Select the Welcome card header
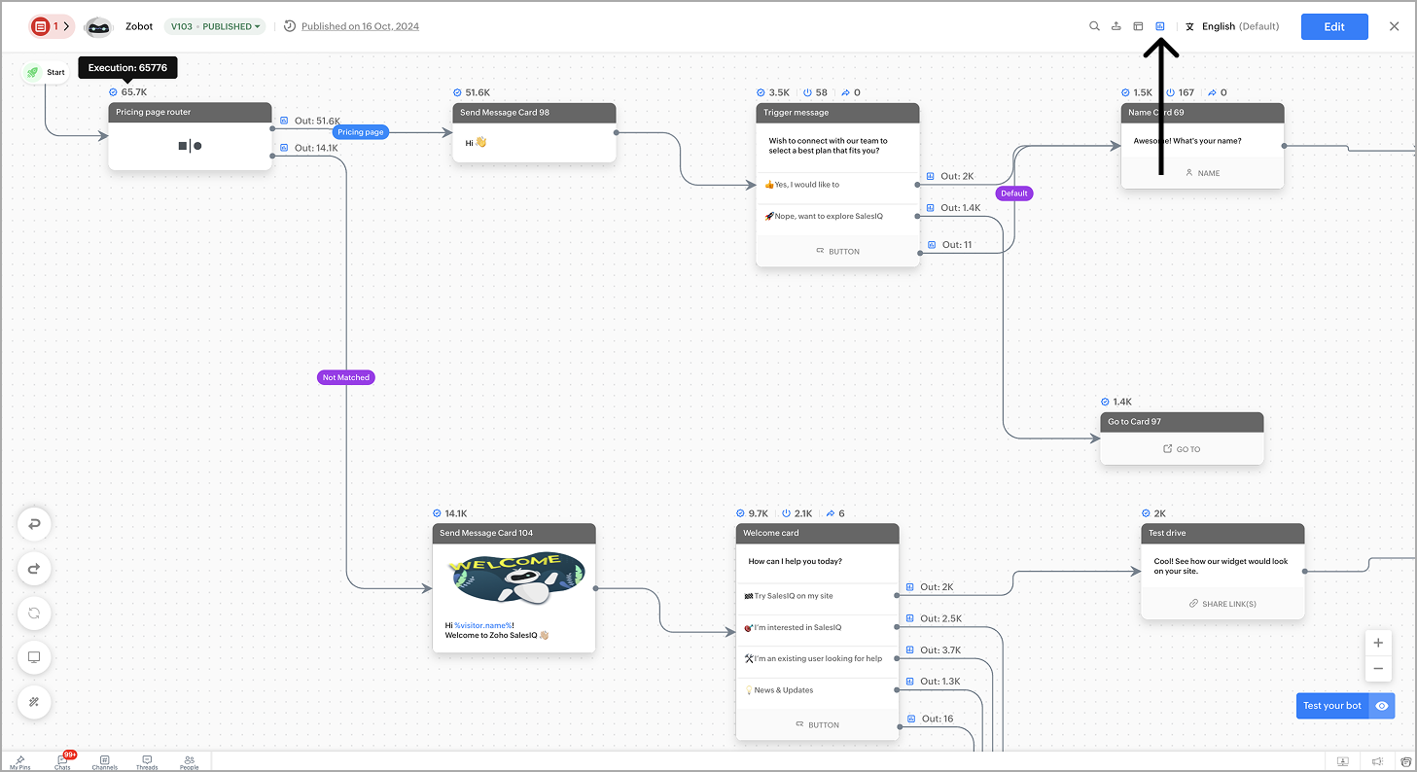This screenshot has width=1417, height=772. (x=817, y=533)
